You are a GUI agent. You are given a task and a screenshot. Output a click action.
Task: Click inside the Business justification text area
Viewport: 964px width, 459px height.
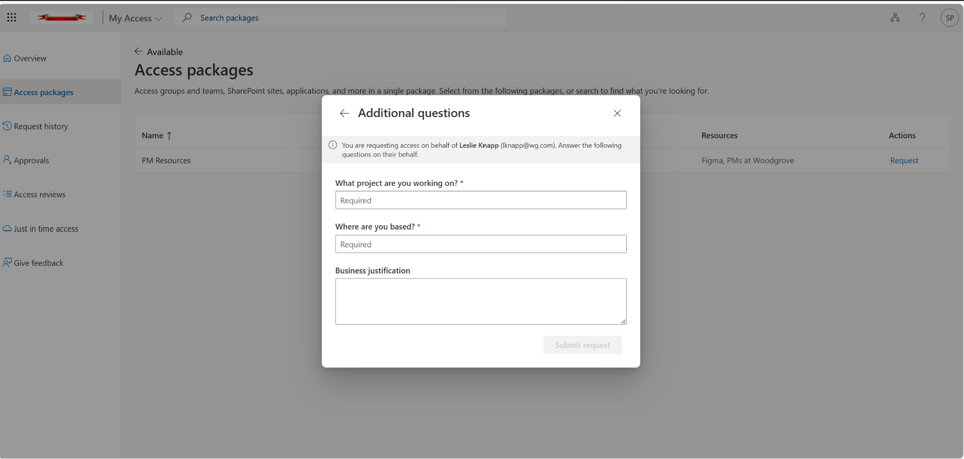tap(481, 301)
